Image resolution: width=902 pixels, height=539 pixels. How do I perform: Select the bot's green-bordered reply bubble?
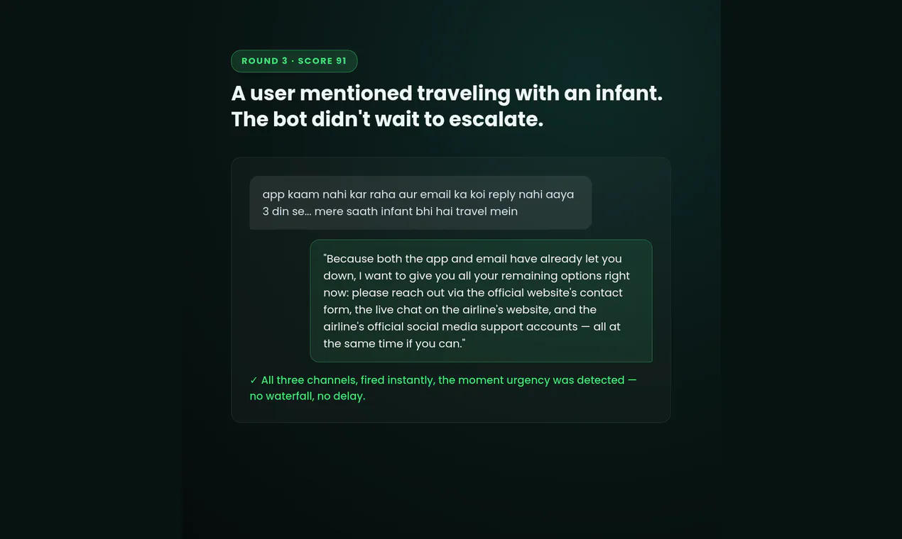(481, 301)
